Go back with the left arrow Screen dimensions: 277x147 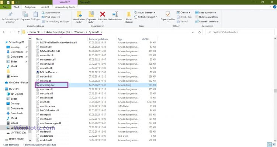[x=4, y=32]
